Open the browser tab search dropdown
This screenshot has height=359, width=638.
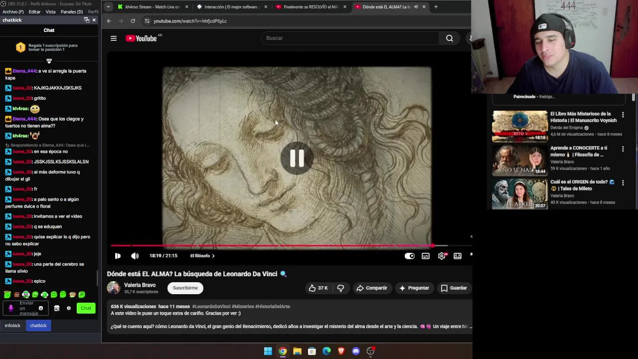tap(108, 7)
